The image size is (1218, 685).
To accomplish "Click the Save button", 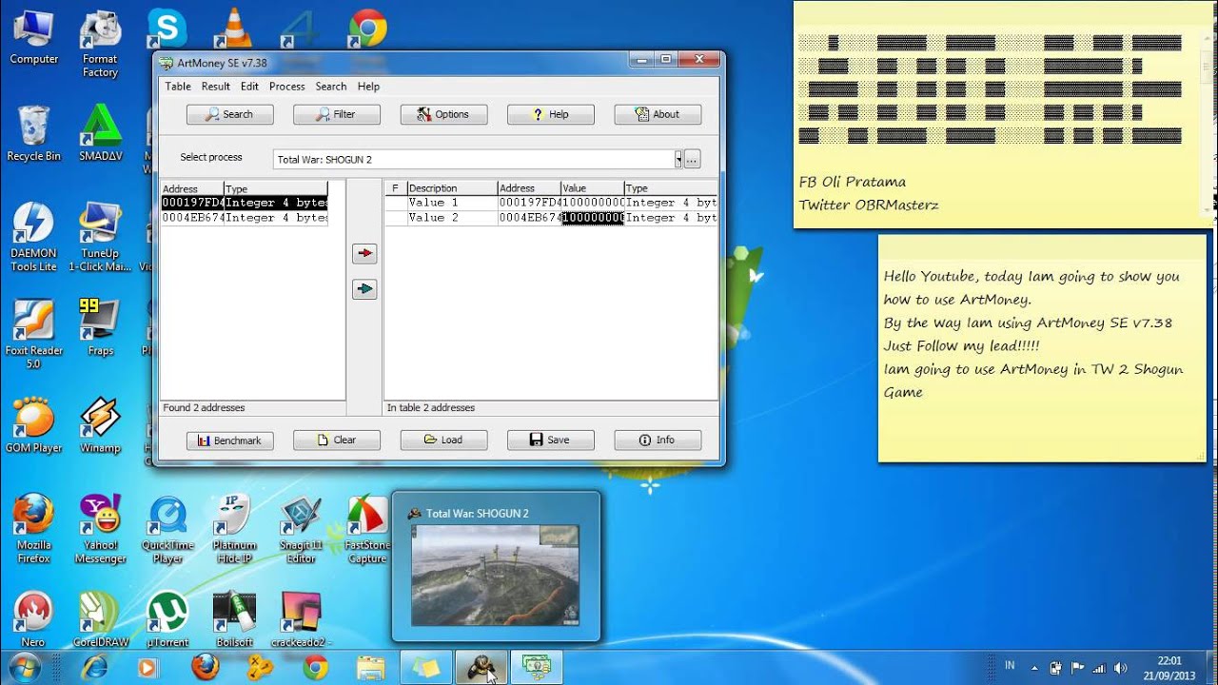I will click(550, 440).
